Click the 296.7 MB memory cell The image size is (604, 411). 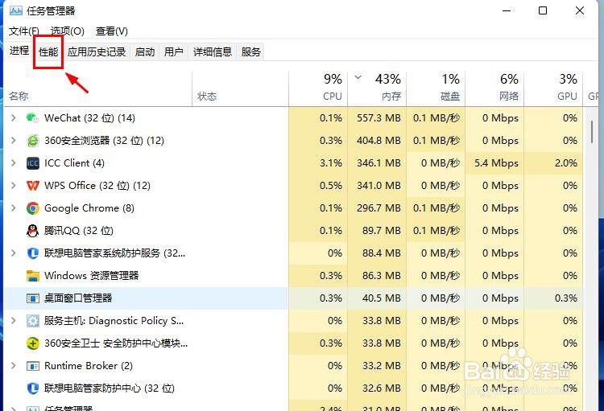(379, 208)
